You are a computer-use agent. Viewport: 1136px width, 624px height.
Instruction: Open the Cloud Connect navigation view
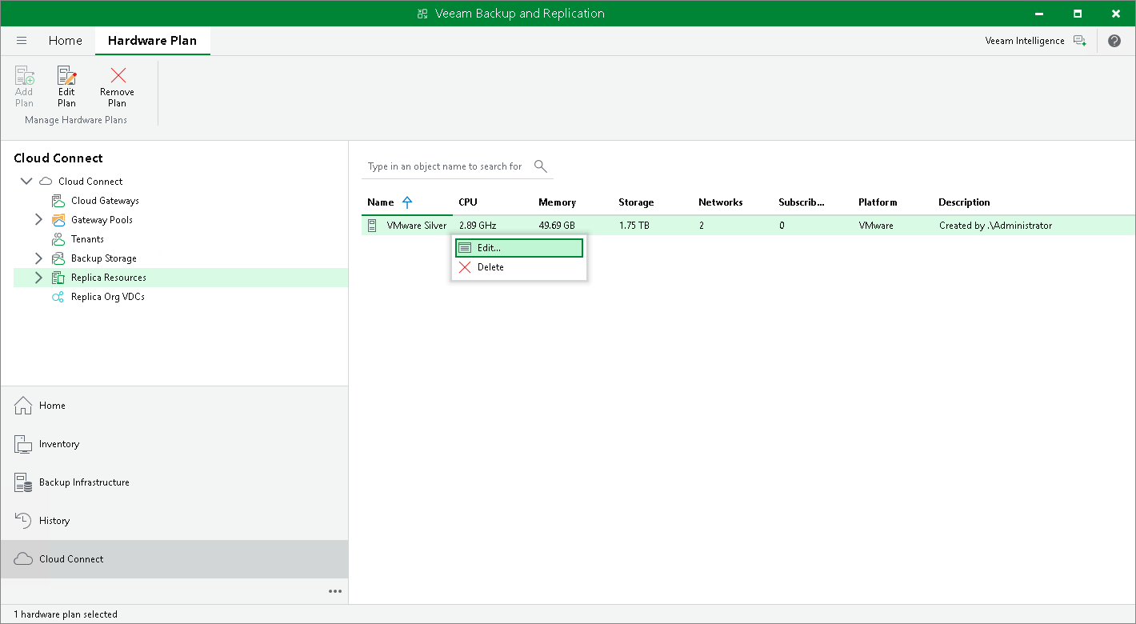point(174,559)
